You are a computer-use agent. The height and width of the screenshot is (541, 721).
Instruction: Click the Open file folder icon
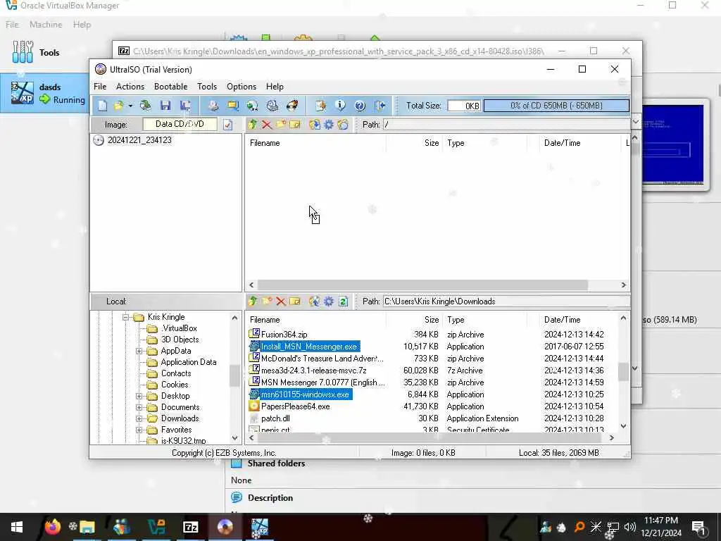118,106
